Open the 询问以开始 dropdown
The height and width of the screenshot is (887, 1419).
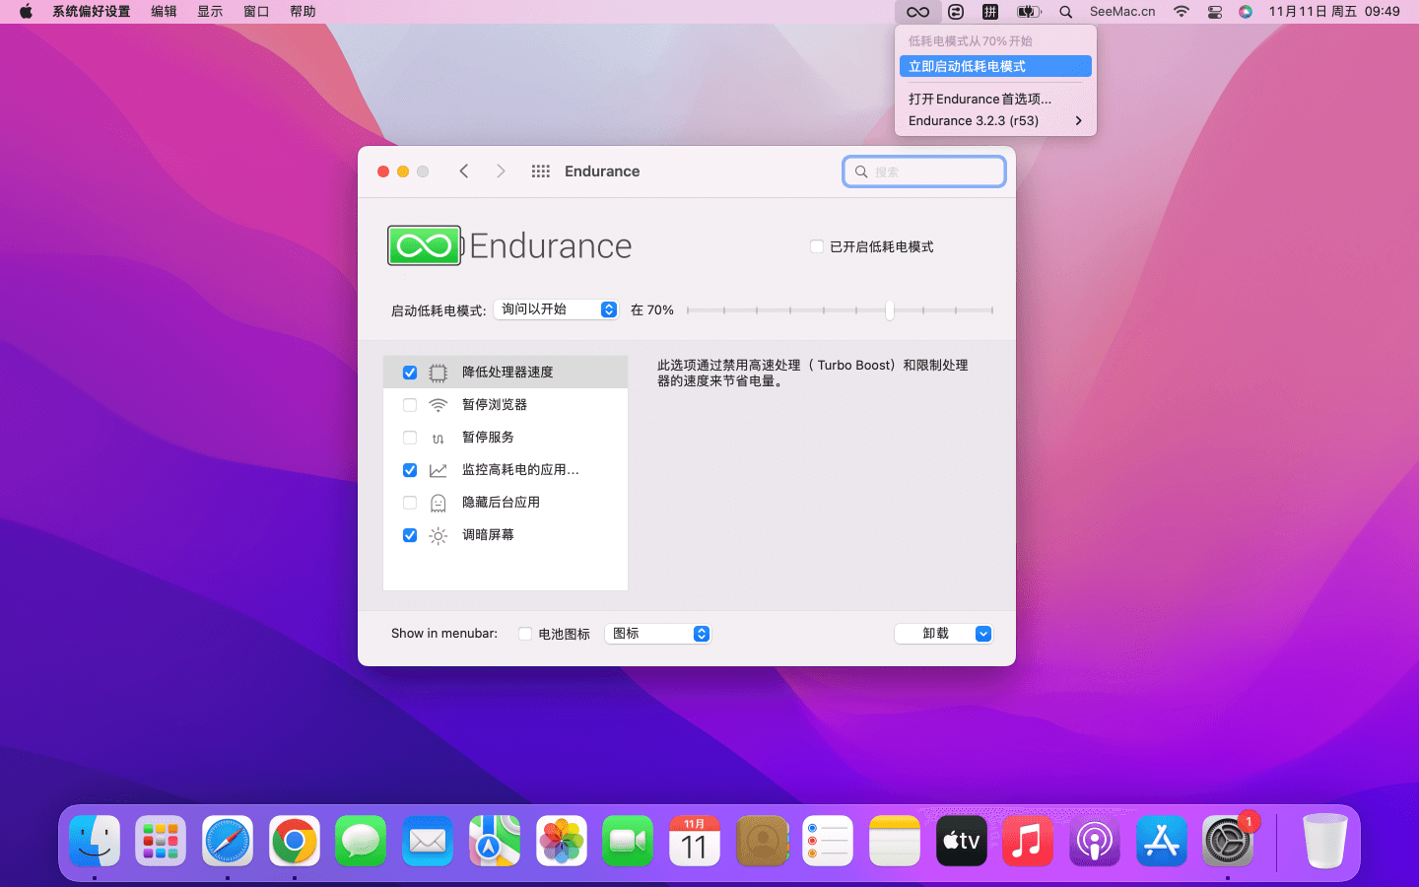(x=556, y=309)
